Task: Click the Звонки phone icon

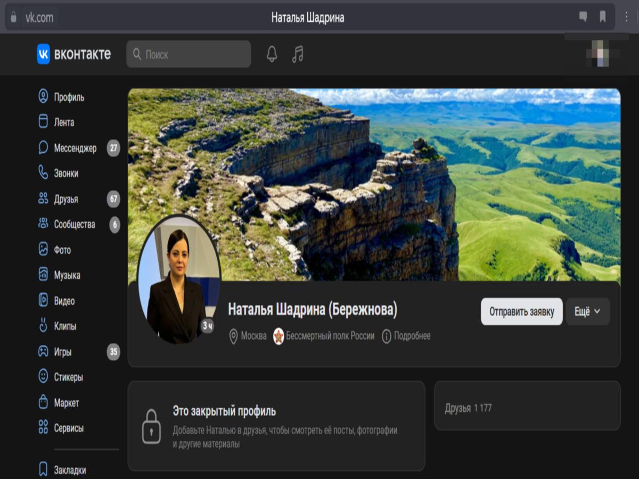Action: [x=43, y=173]
